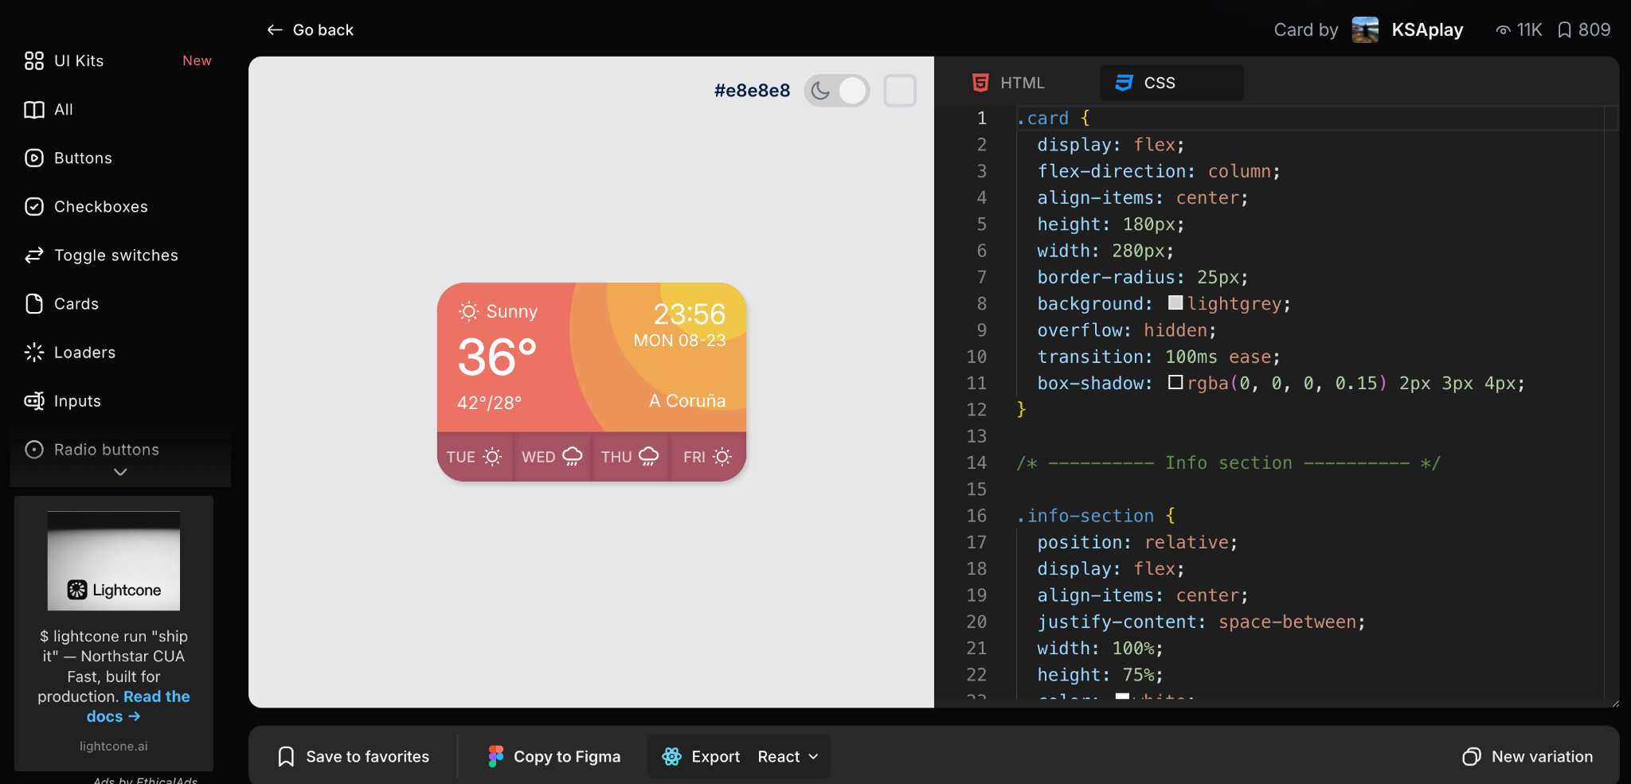Screen dimensions: 1631x784
Task: Open the preview background color square
Action: pos(900,91)
